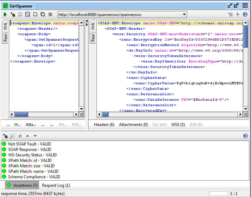
Task: Move assertion up with up arrow
Action: coord(28,136)
